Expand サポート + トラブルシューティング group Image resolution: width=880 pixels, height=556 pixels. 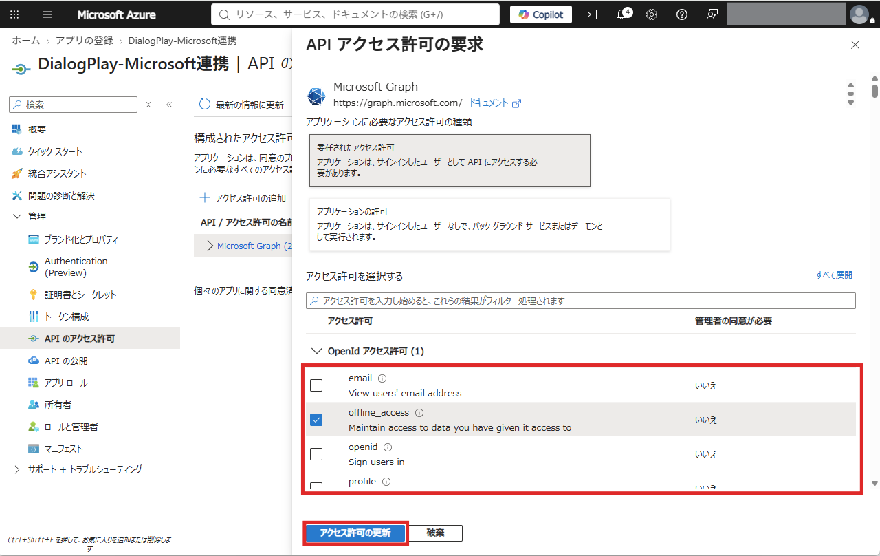click(17, 469)
